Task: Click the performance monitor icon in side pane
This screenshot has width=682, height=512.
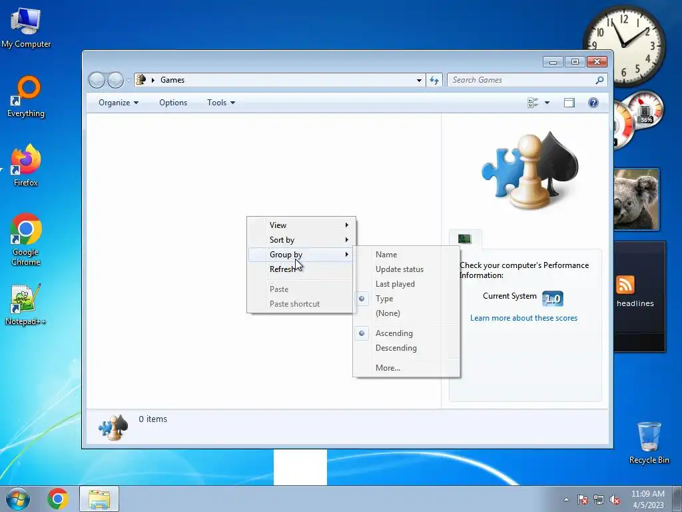Action: (464, 239)
